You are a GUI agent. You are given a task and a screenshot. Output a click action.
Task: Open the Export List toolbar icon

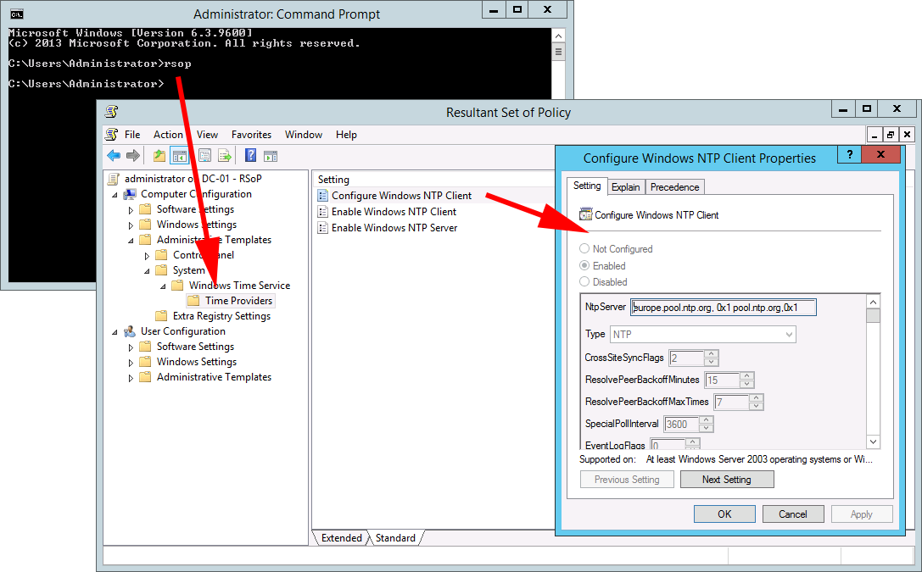click(225, 155)
